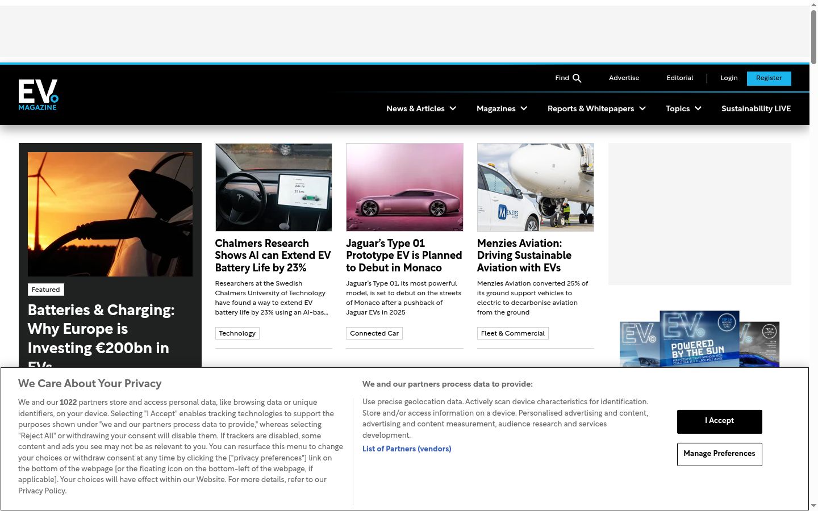Expand the Reports & Whitepapers dropdown chevron

coord(642,108)
